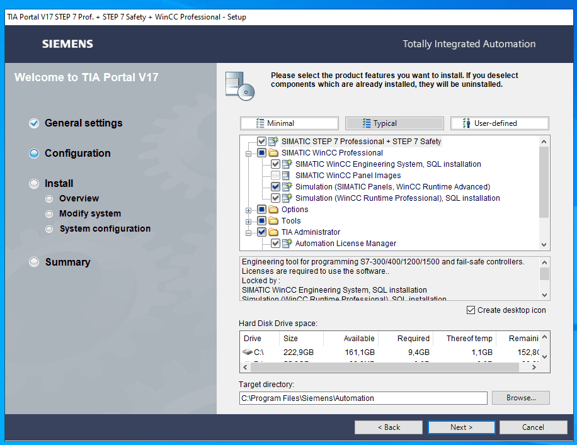Click the Thereof temp column header

(464, 339)
